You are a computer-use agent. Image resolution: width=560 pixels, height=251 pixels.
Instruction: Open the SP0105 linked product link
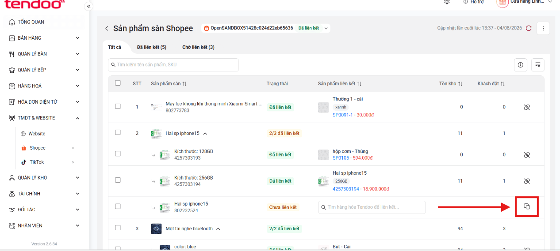[341, 158]
